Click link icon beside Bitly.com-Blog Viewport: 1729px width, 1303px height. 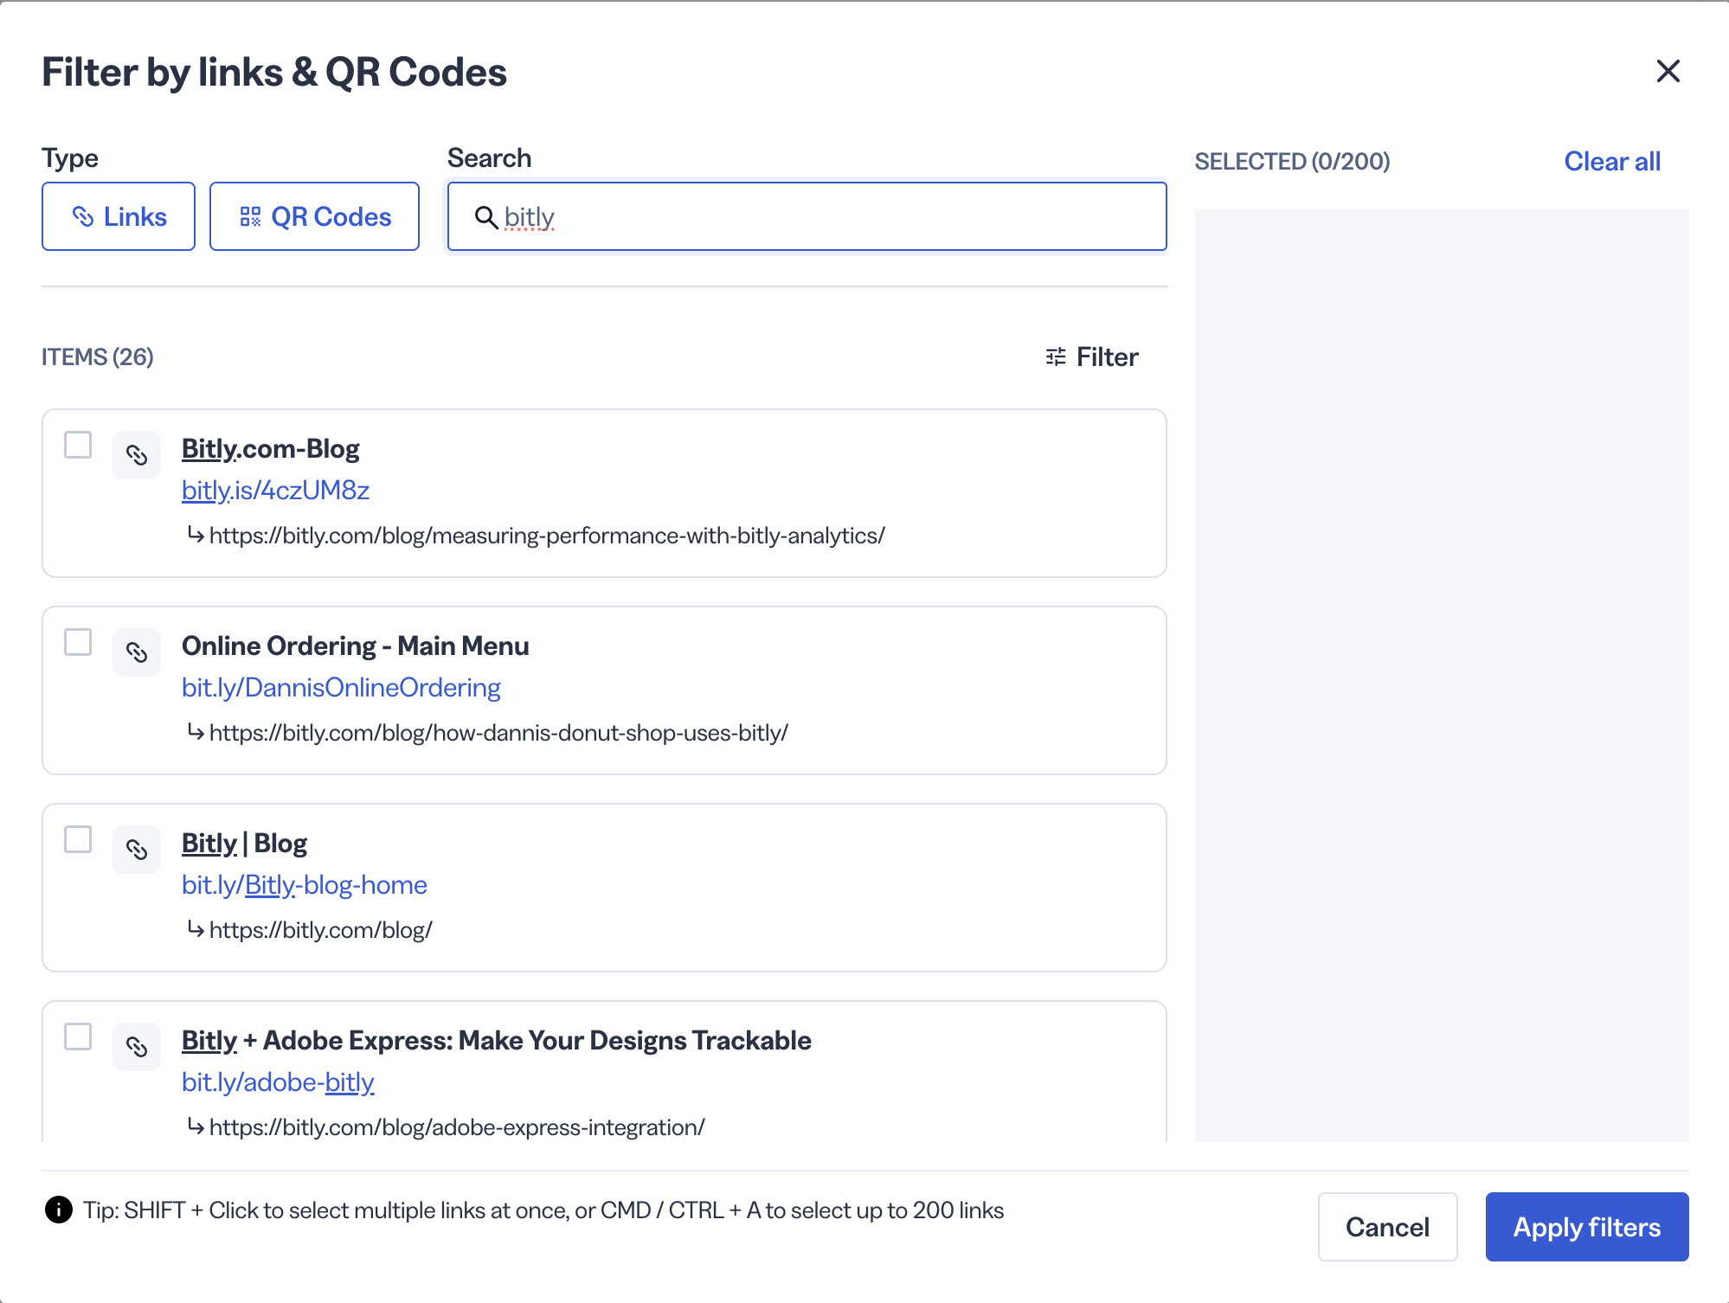tap(137, 455)
